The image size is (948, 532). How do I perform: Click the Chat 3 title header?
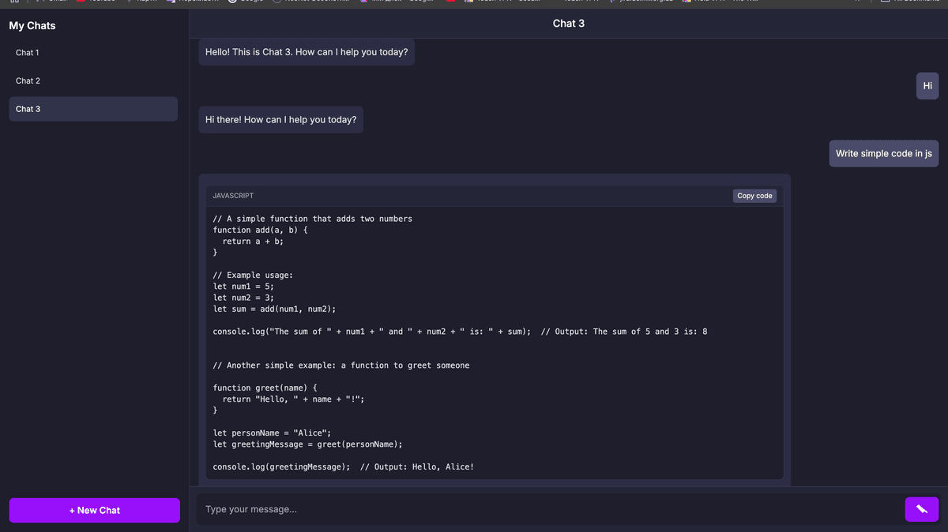(x=569, y=24)
